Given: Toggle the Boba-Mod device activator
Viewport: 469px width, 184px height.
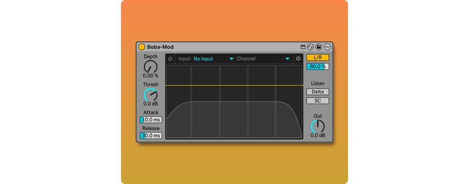Looking at the screenshot, I should [142, 47].
